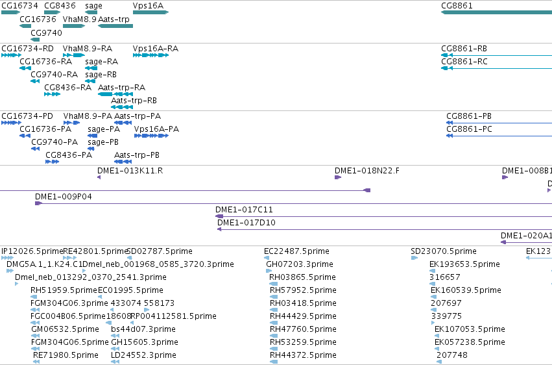Click the DME1-018N22.F clone end label
This screenshot has height=365, width=552.
coord(367,171)
